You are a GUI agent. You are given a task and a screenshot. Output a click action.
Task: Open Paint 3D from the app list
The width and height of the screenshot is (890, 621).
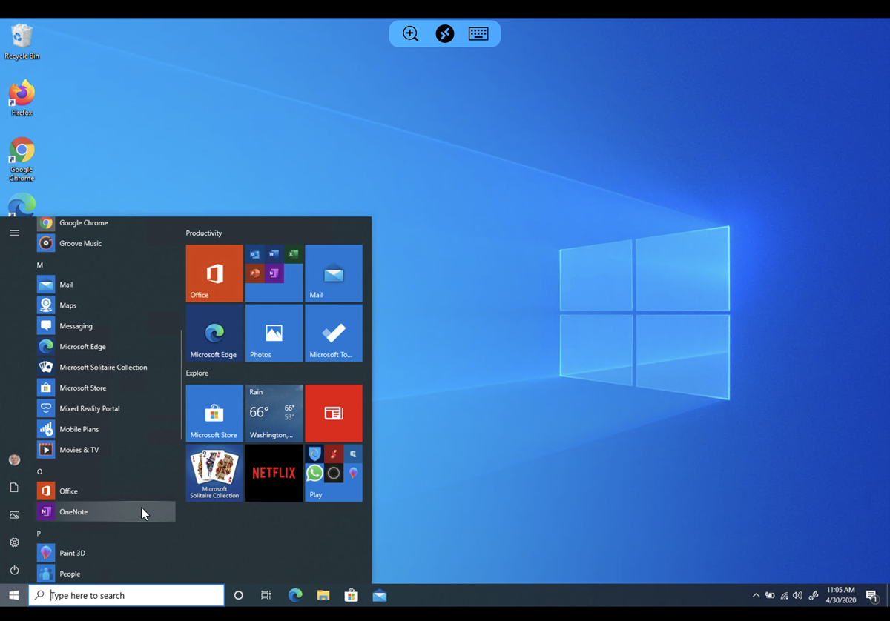106,554
